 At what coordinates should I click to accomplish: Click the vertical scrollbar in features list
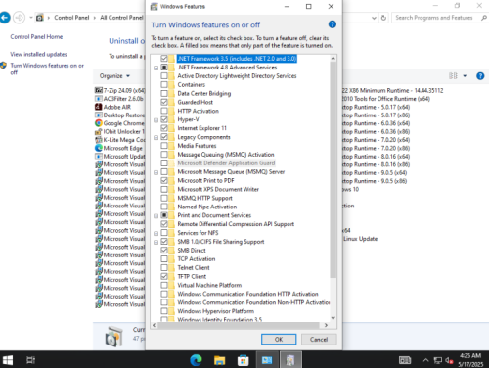pyautogui.click(x=333, y=169)
